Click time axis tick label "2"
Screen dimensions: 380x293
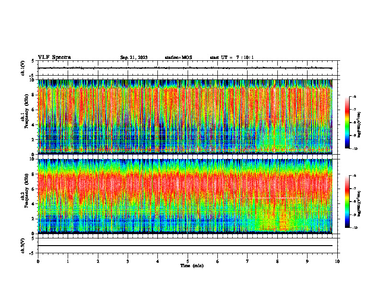(x=98, y=261)
